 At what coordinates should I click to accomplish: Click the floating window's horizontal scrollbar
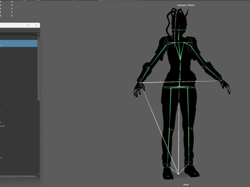[17, 177]
